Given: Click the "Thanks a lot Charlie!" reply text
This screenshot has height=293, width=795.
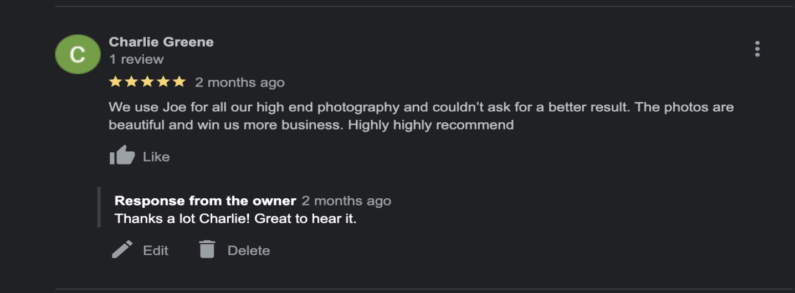Looking at the screenshot, I should 235,219.
